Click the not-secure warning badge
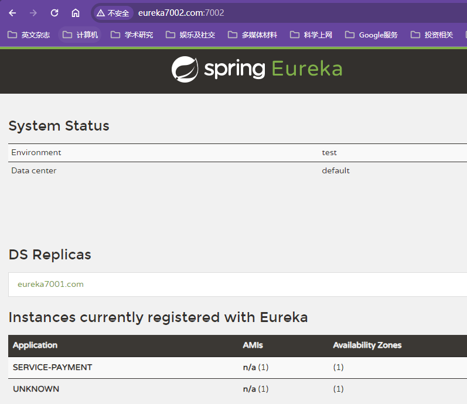Viewport: 467px width, 404px height. pyautogui.click(x=113, y=13)
